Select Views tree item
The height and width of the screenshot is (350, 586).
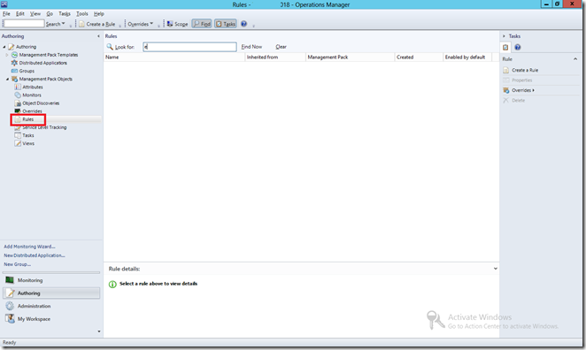[x=28, y=143]
